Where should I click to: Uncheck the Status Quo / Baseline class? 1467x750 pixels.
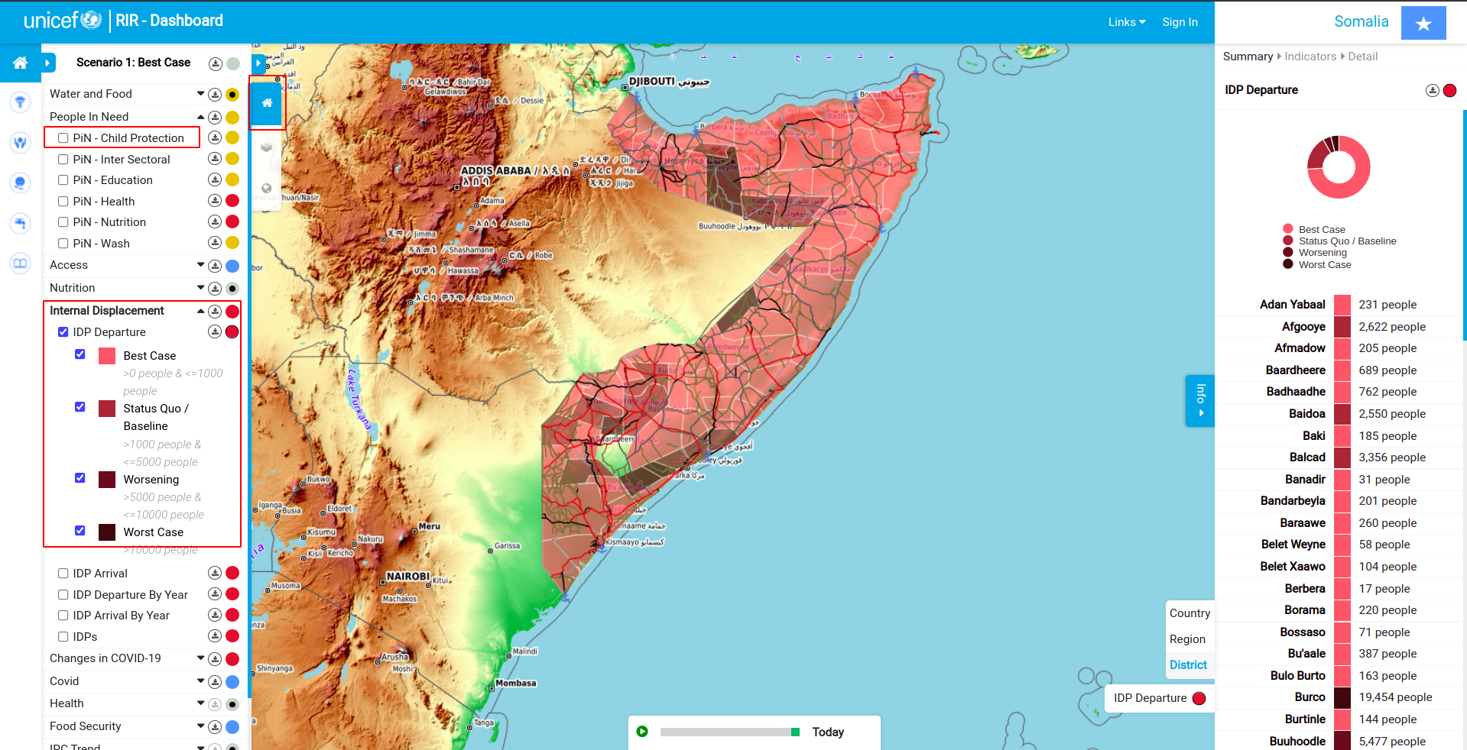(80, 407)
